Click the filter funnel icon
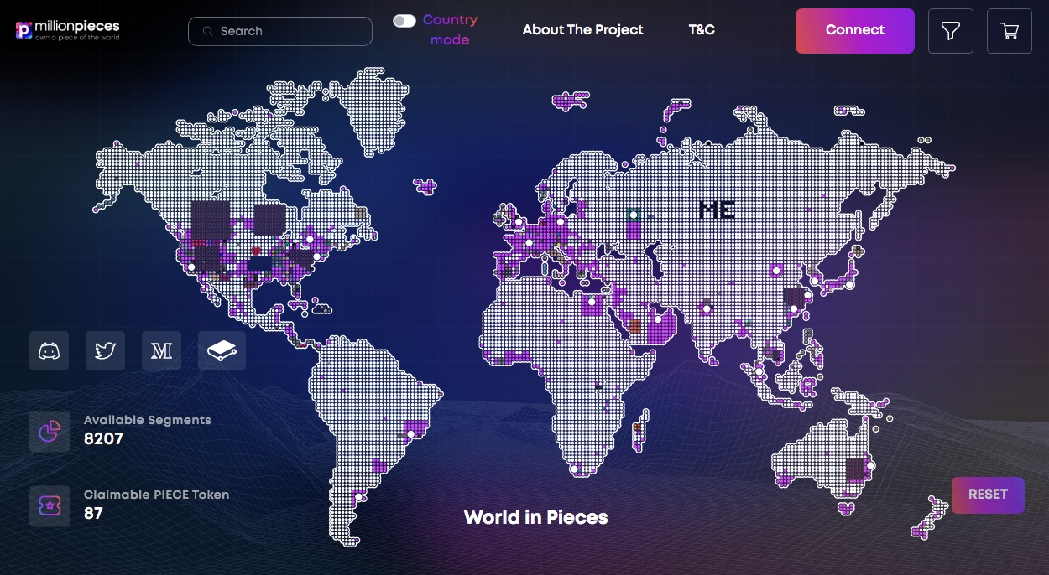Viewport: 1049px width, 575px height. [950, 31]
